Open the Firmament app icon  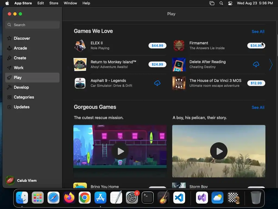[179, 46]
